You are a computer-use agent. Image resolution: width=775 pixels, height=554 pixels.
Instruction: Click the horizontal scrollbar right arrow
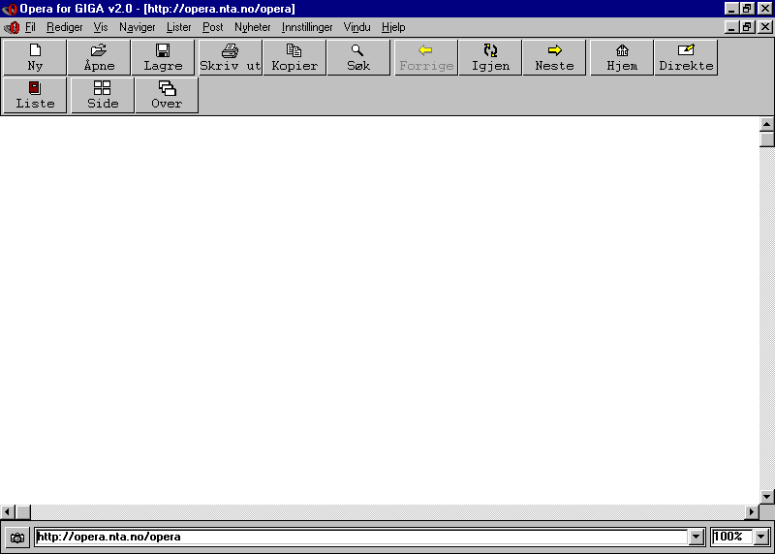pyautogui.click(x=752, y=512)
